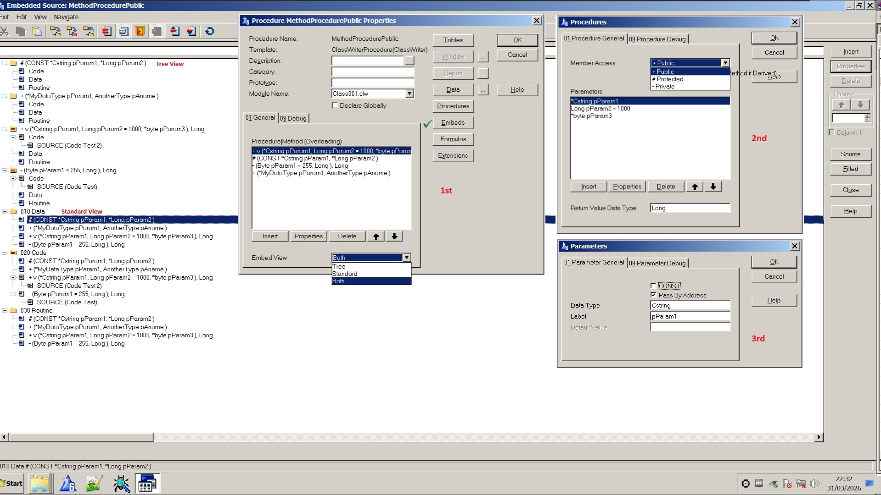Click the Paste clipboard icon in toolbar
881x495 pixels.
(37, 31)
